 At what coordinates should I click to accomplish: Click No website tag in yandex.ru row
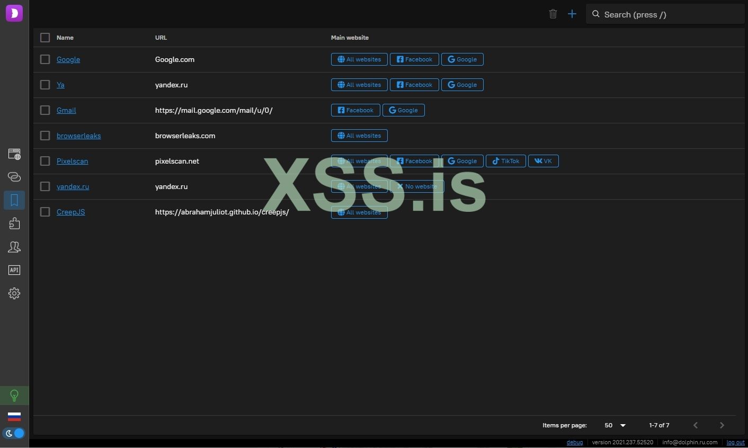[x=417, y=186]
